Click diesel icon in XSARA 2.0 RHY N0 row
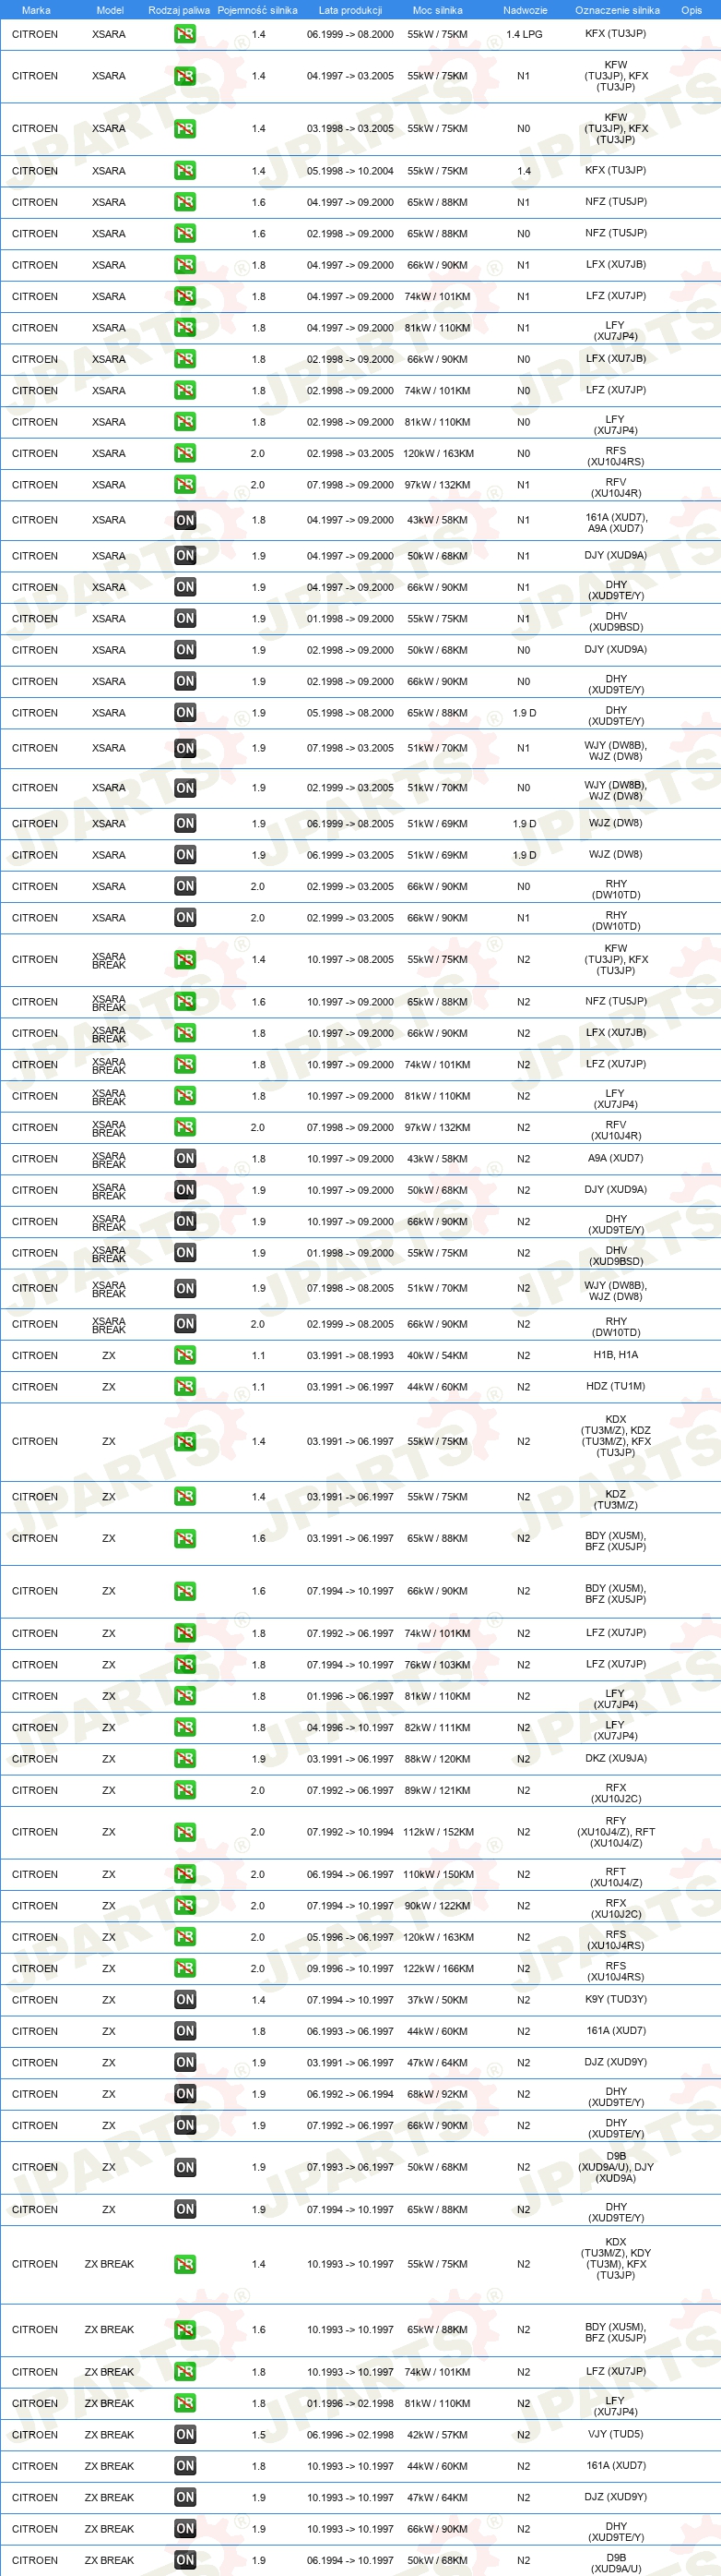The image size is (721, 2576). 184,886
